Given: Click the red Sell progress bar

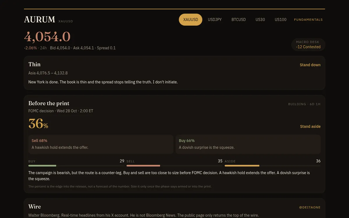Looking at the screenshot, I should 174,166.
